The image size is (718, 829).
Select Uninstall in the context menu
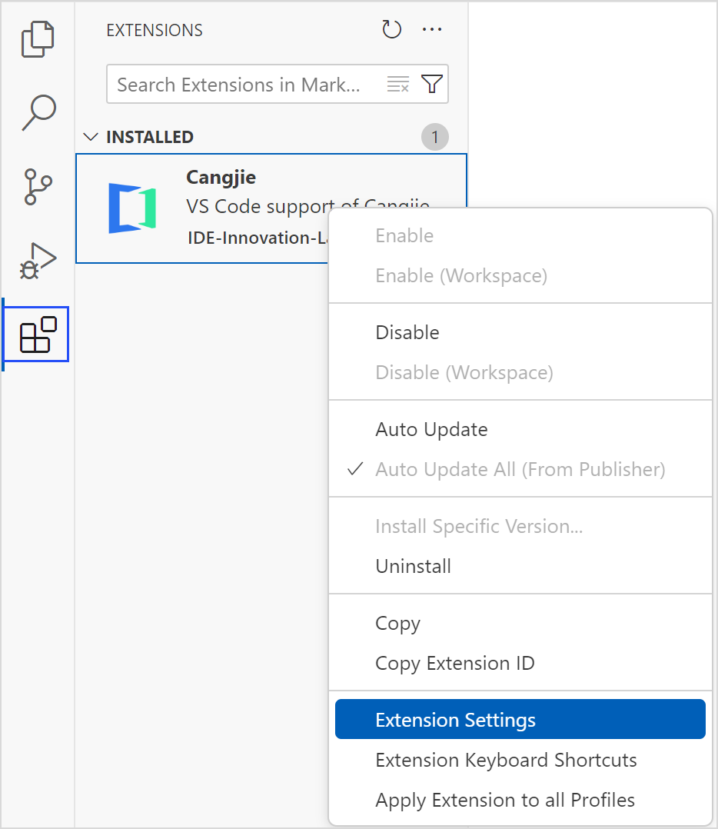click(413, 566)
